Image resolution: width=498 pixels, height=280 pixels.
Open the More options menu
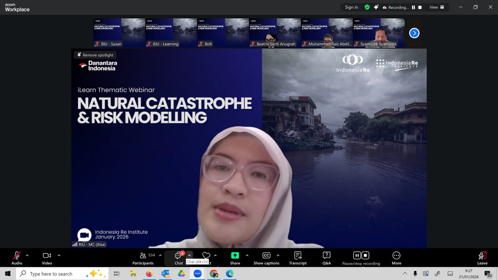click(396, 258)
